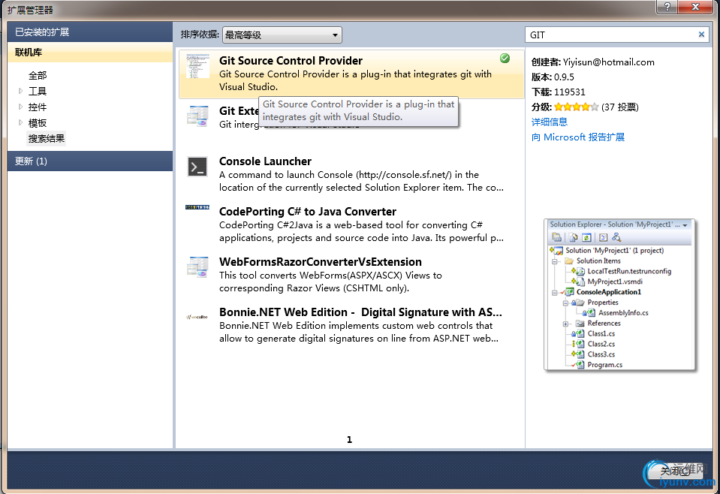This screenshot has width=720, height=494.
Task: Select Bonnie.NET Web Edition title
Action: [360, 312]
